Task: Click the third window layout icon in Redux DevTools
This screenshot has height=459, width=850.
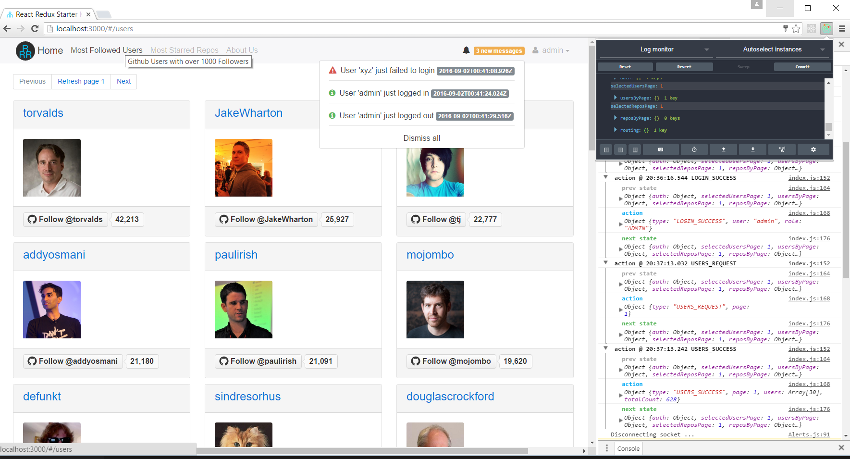Action: [635, 149]
